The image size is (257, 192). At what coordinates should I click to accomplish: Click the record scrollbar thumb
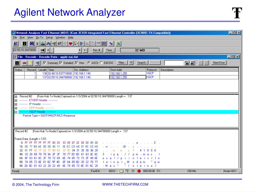click(x=52, y=50)
